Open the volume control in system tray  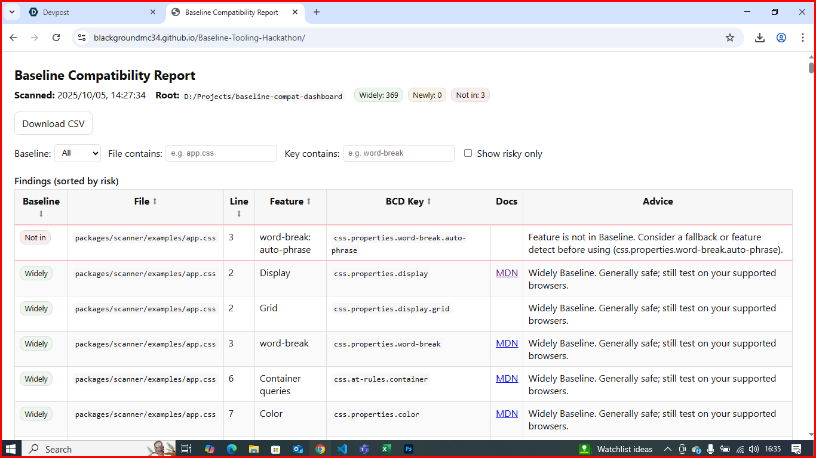[x=754, y=449]
